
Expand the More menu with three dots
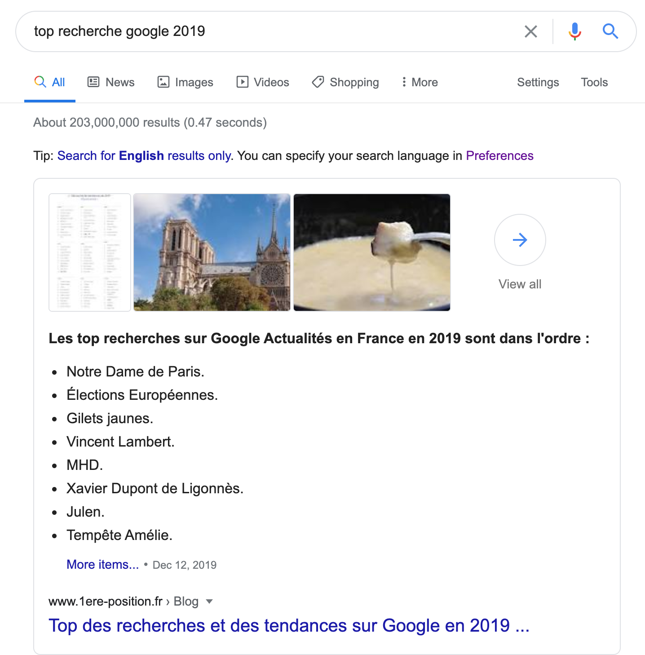(420, 82)
